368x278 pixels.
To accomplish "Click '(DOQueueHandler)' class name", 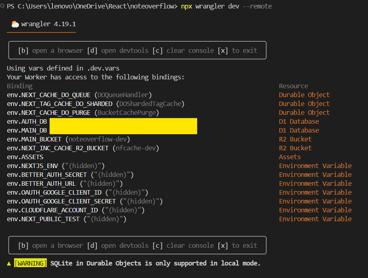I will point(123,95).
